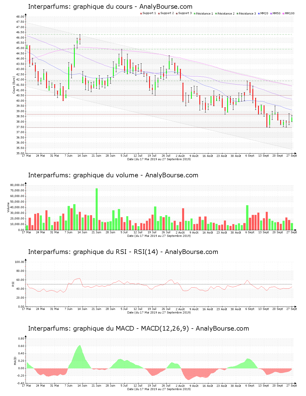
Task: Click the date range caption under the MACD chart
Action: (159, 389)
